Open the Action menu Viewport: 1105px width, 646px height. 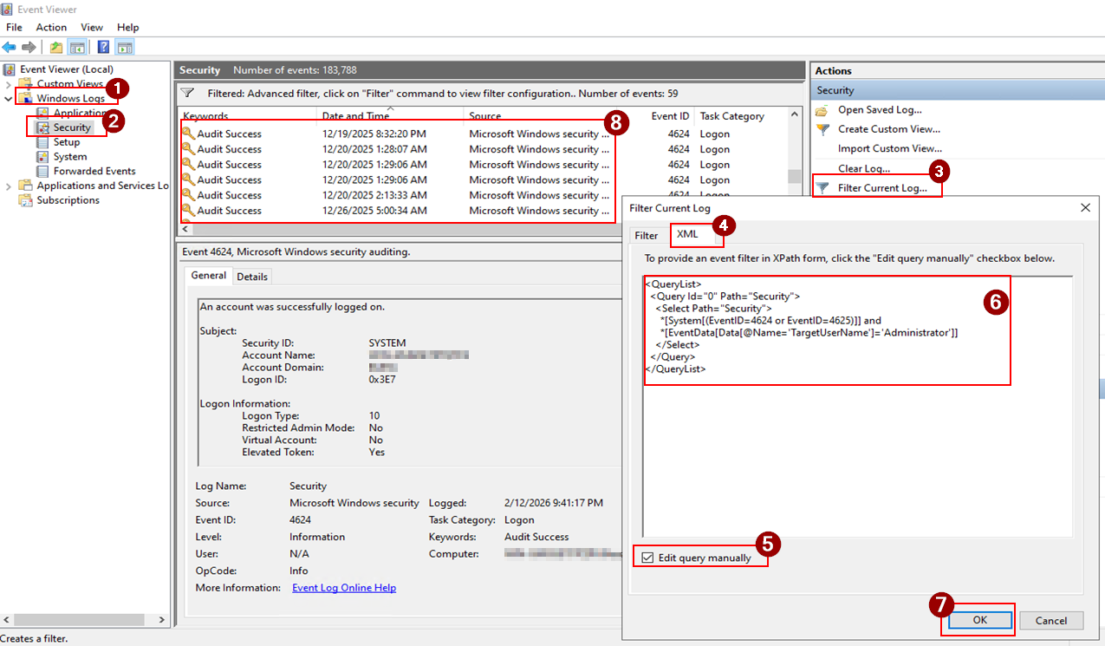(51, 27)
